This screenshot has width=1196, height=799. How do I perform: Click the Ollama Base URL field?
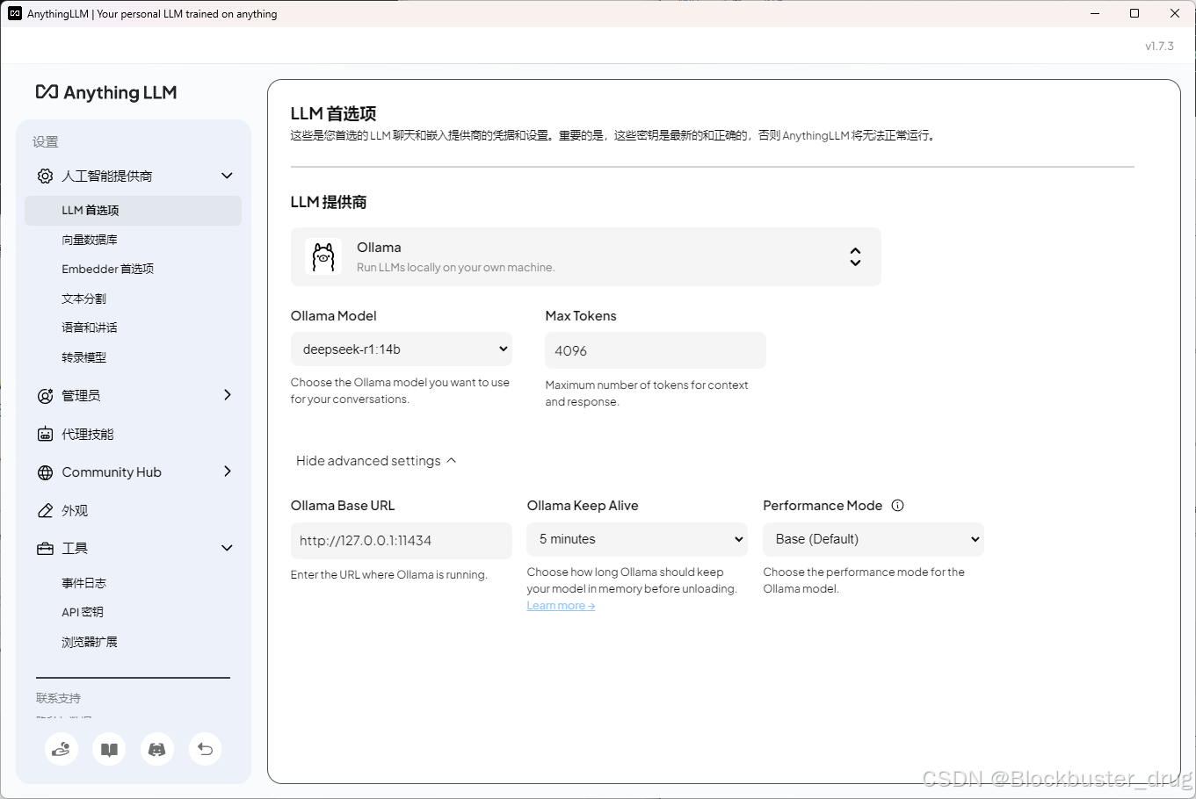click(401, 541)
